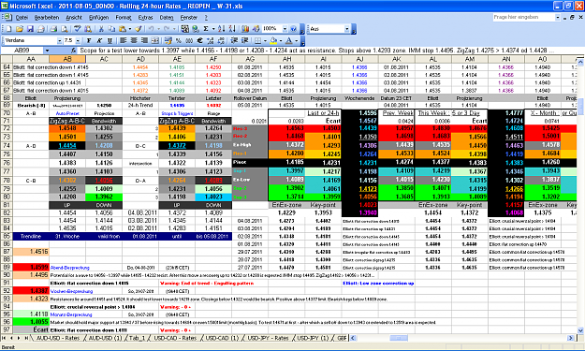585x351 pixels.
Task: Sort ascending with the A-Z icon
Action: pos(221,29)
